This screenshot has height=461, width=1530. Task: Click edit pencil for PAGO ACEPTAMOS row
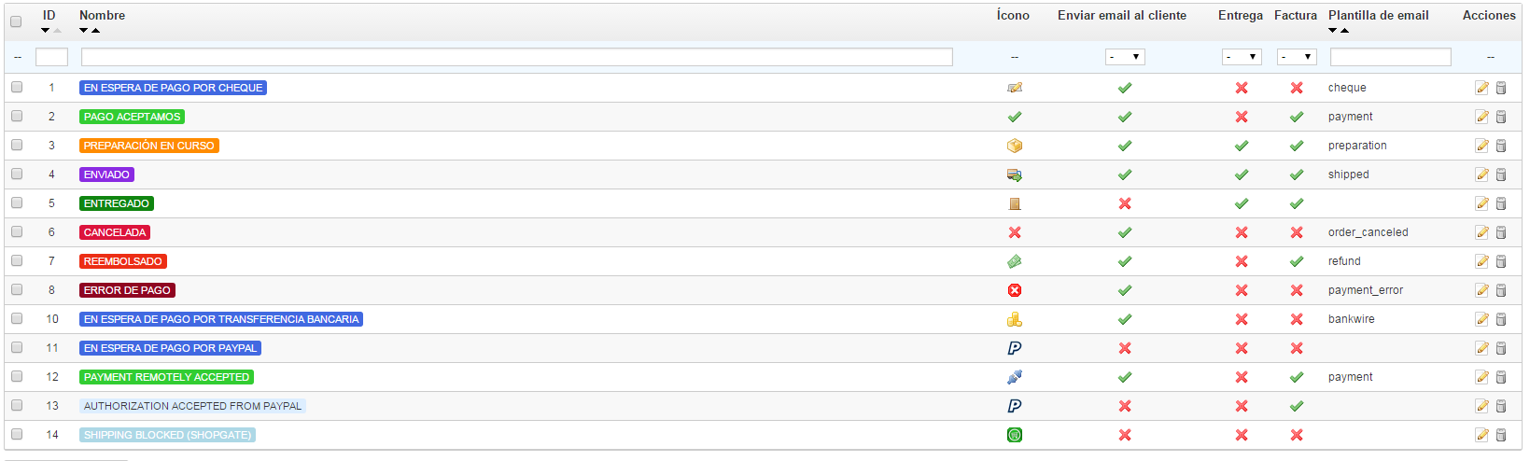click(x=1481, y=117)
